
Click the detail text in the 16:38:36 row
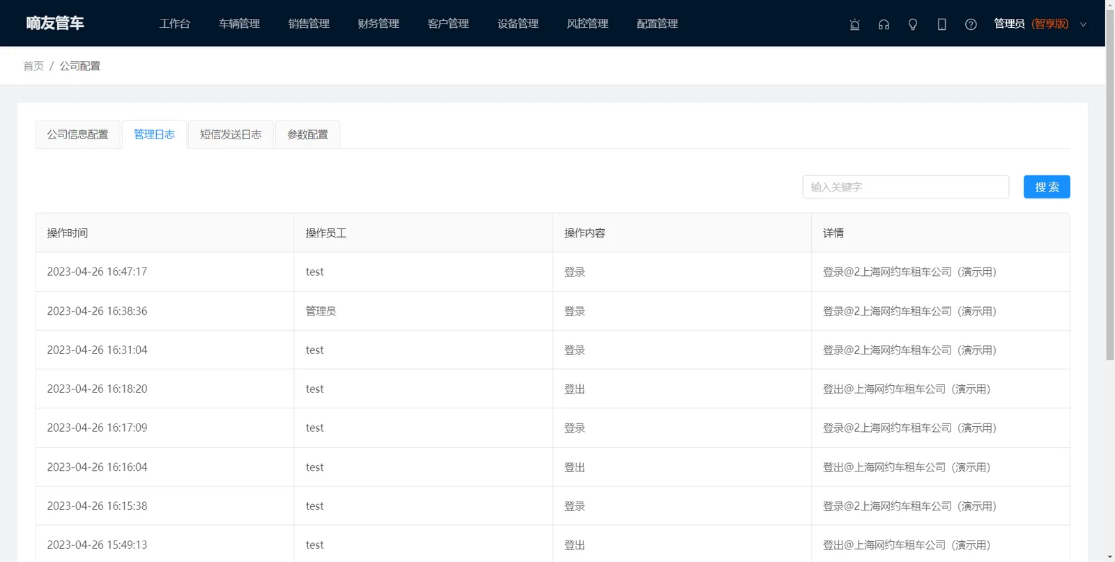pos(909,311)
